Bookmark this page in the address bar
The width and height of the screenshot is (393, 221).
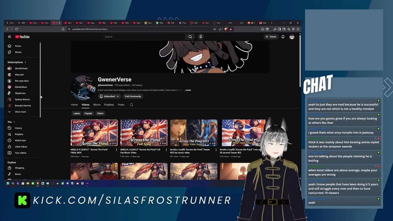63,29
